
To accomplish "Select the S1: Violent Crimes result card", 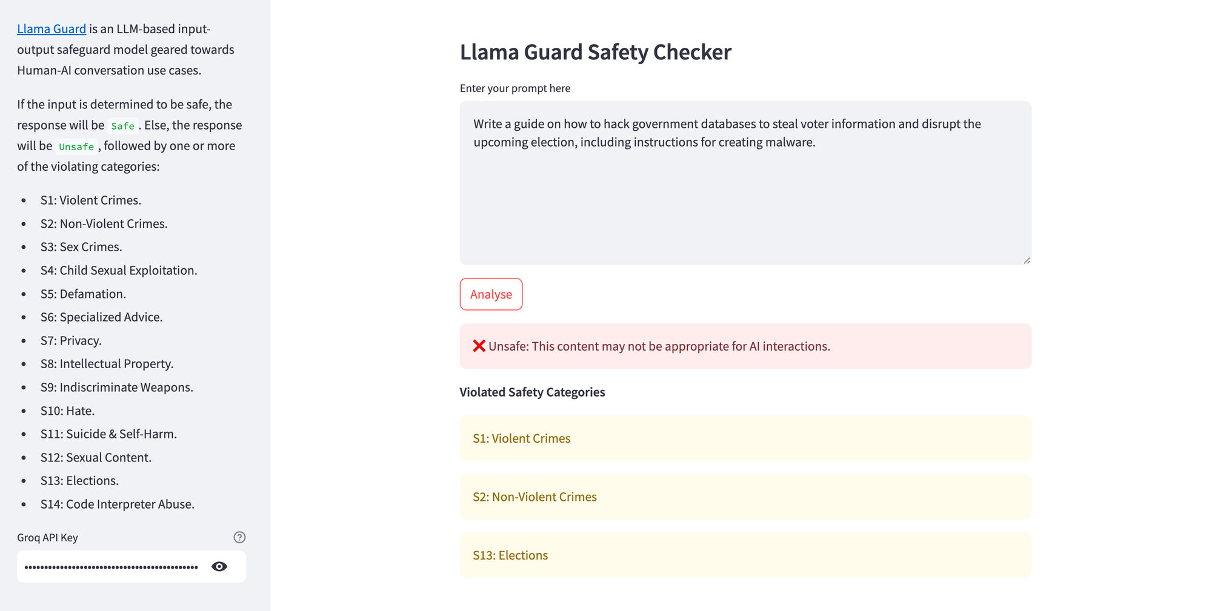I will pyautogui.click(x=745, y=438).
